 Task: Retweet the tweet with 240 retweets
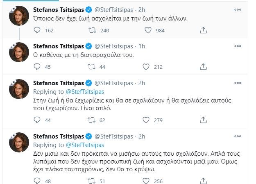pyautogui.click(x=94, y=30)
